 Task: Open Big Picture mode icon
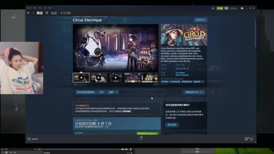[x=242, y=8]
